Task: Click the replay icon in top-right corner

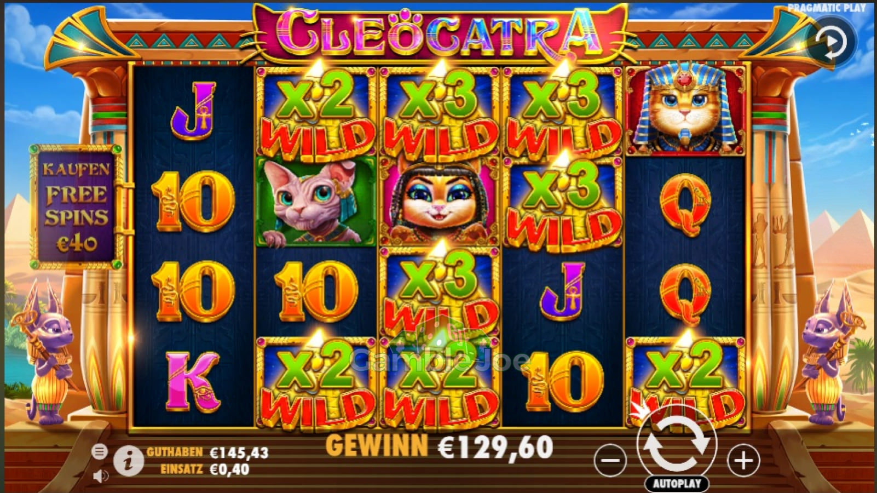Action: tap(832, 42)
